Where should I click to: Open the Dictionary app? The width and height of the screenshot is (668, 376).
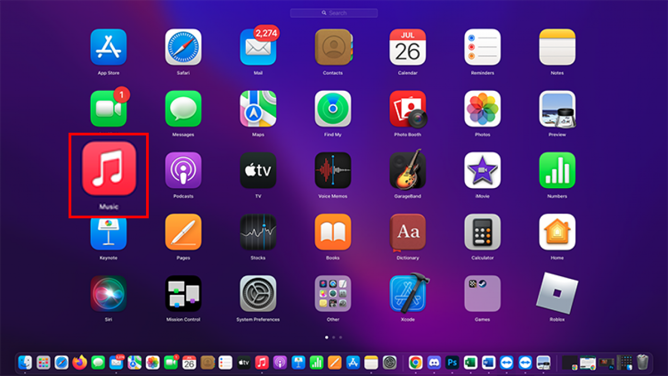tap(408, 231)
